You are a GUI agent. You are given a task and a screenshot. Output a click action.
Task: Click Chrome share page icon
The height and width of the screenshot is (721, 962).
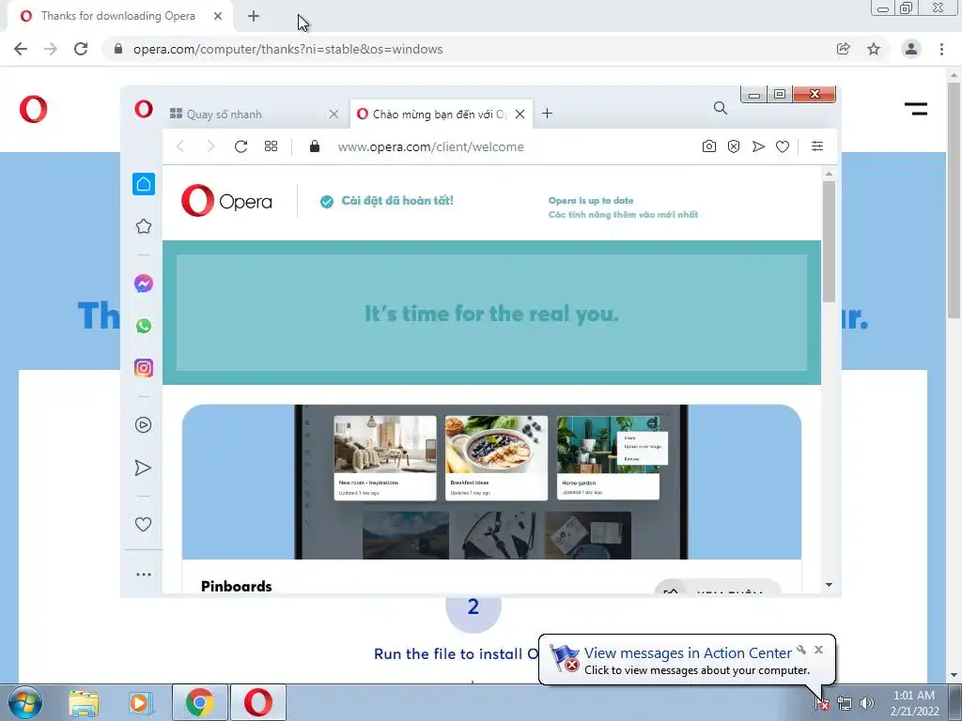tap(844, 49)
